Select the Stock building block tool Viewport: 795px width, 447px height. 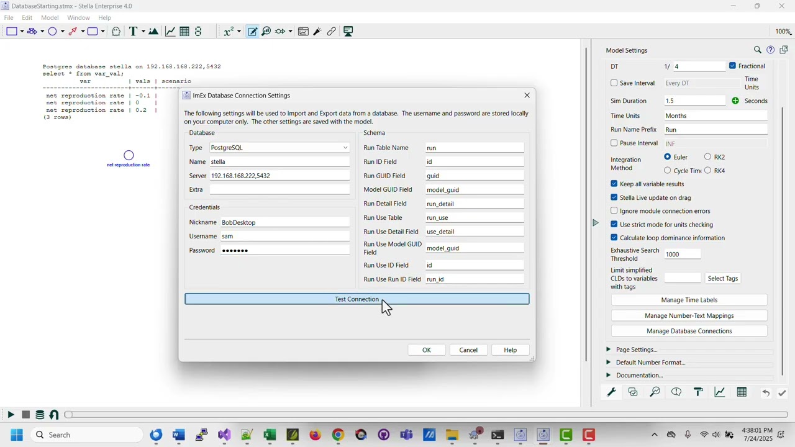pos(11,31)
